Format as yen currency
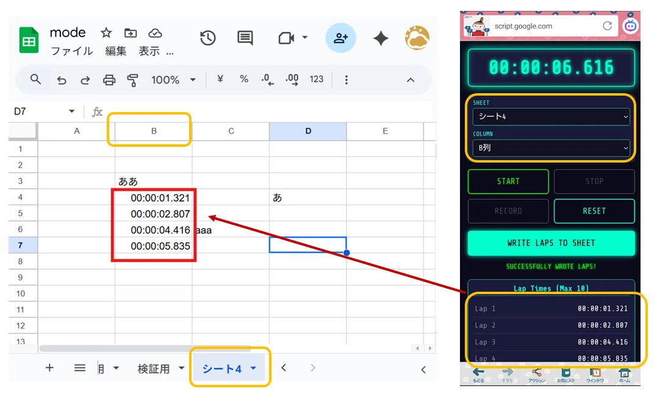 coord(220,79)
